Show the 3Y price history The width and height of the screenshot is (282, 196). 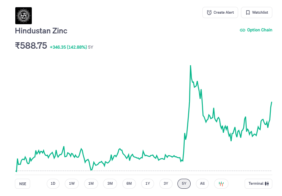tap(166, 184)
